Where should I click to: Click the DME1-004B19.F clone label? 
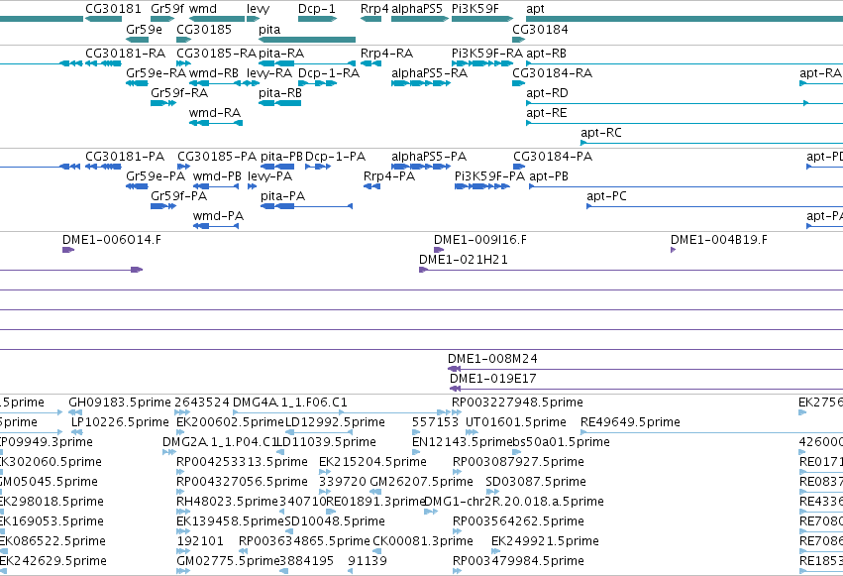pos(719,240)
